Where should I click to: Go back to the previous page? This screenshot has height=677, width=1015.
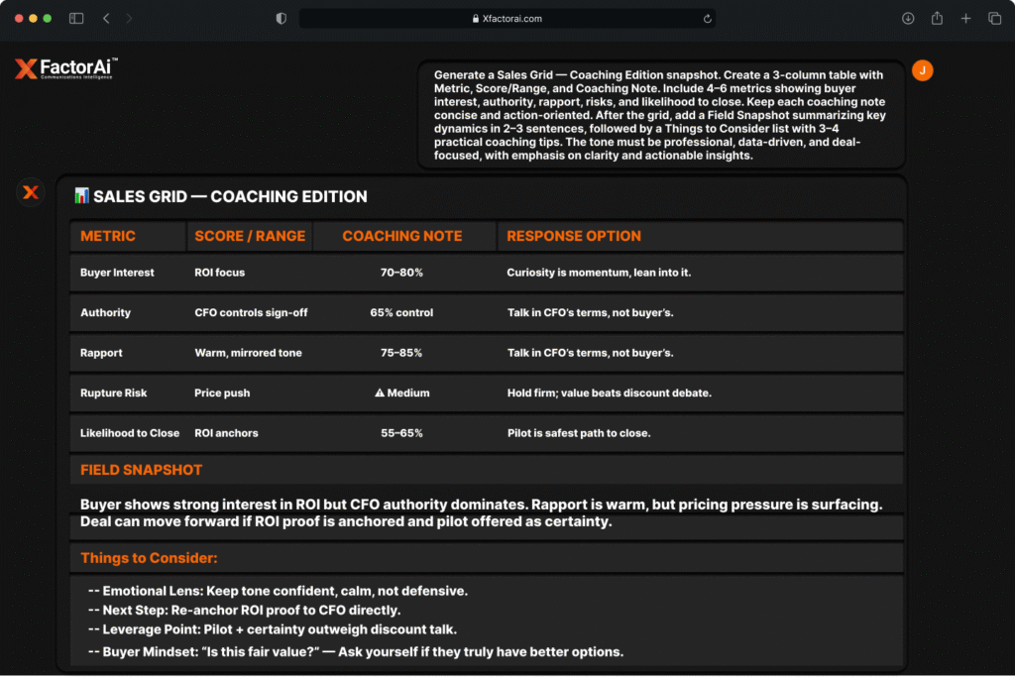[x=106, y=19]
